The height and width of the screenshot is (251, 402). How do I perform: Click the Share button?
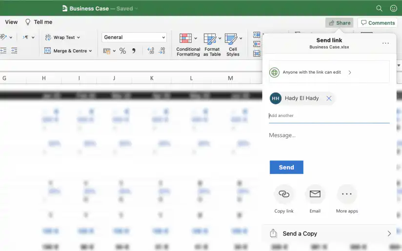[340, 23]
